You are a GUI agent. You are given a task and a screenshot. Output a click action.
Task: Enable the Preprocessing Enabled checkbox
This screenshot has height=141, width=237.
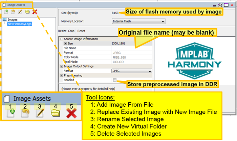pyautogui.click(x=114, y=80)
